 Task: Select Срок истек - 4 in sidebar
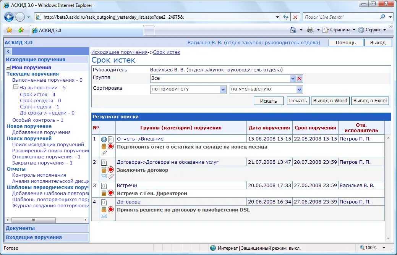point(37,95)
